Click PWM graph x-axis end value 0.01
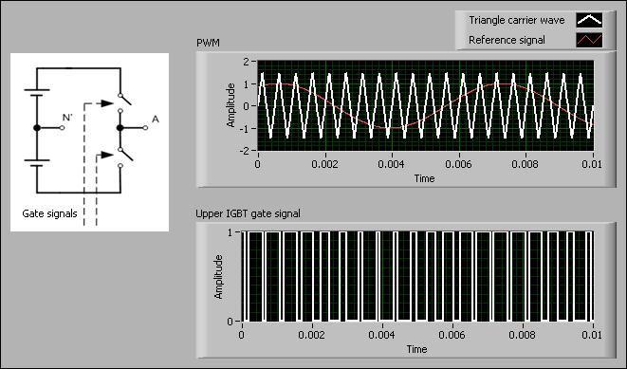627x369 pixels. click(592, 164)
